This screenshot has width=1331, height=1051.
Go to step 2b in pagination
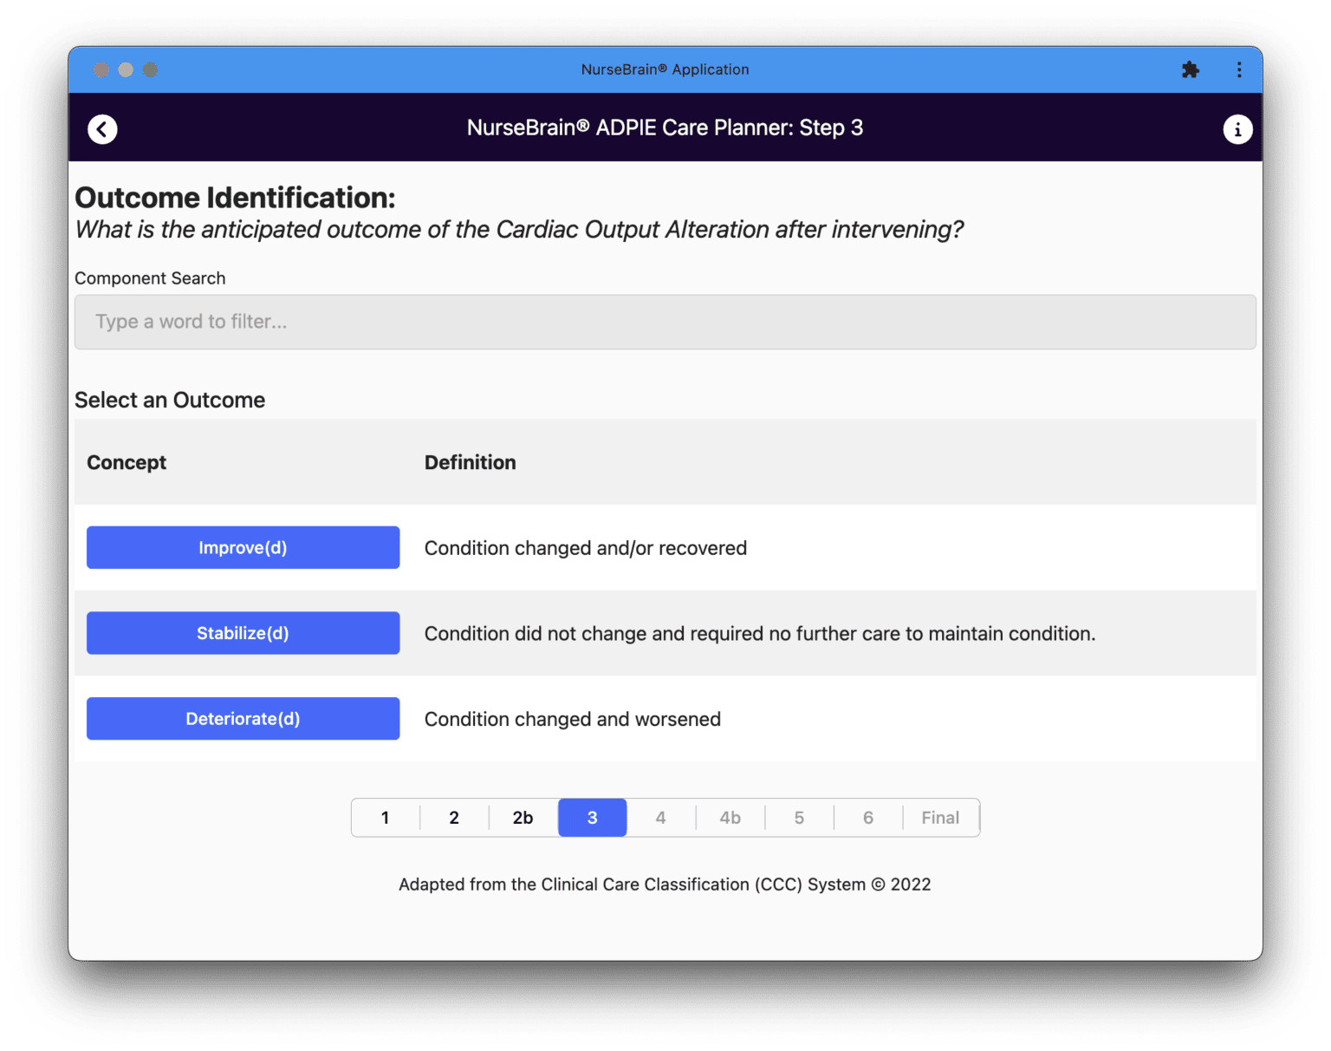tap(523, 818)
